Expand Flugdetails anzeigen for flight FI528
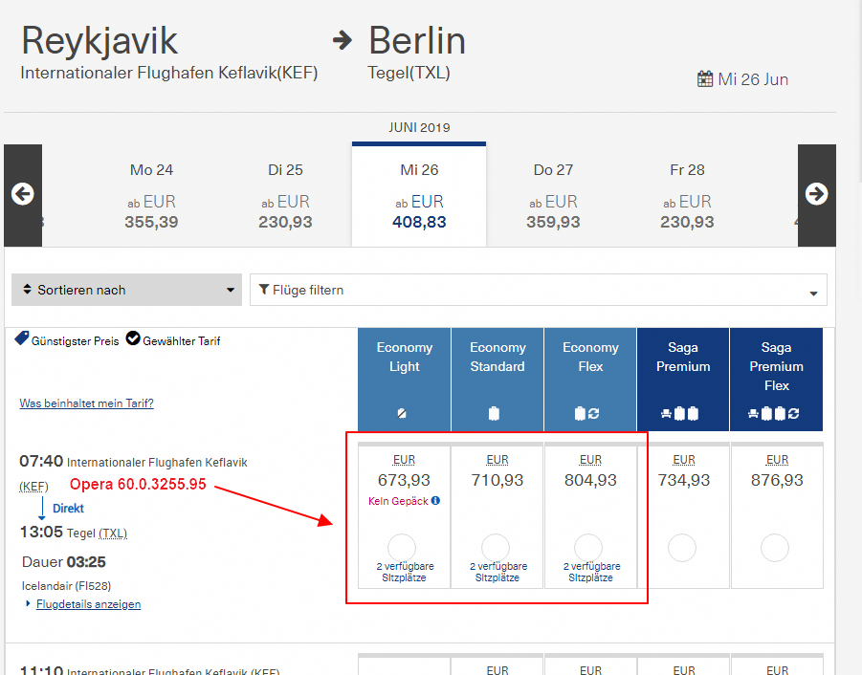862x675 pixels. (x=88, y=604)
